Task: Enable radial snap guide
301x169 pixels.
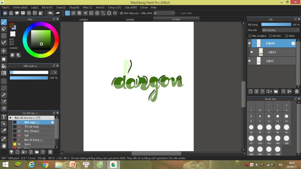Action: point(91,13)
